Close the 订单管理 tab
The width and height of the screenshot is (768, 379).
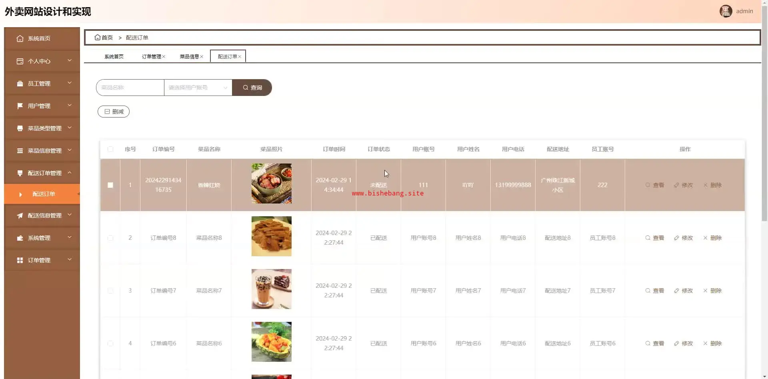(164, 57)
